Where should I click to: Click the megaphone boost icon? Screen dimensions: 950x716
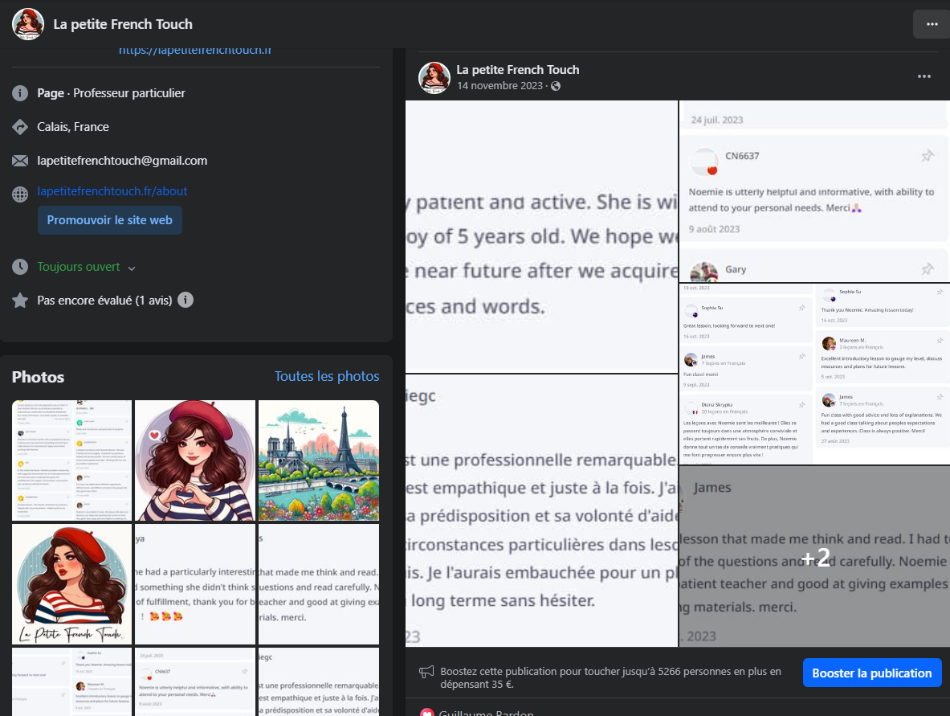[426, 673]
